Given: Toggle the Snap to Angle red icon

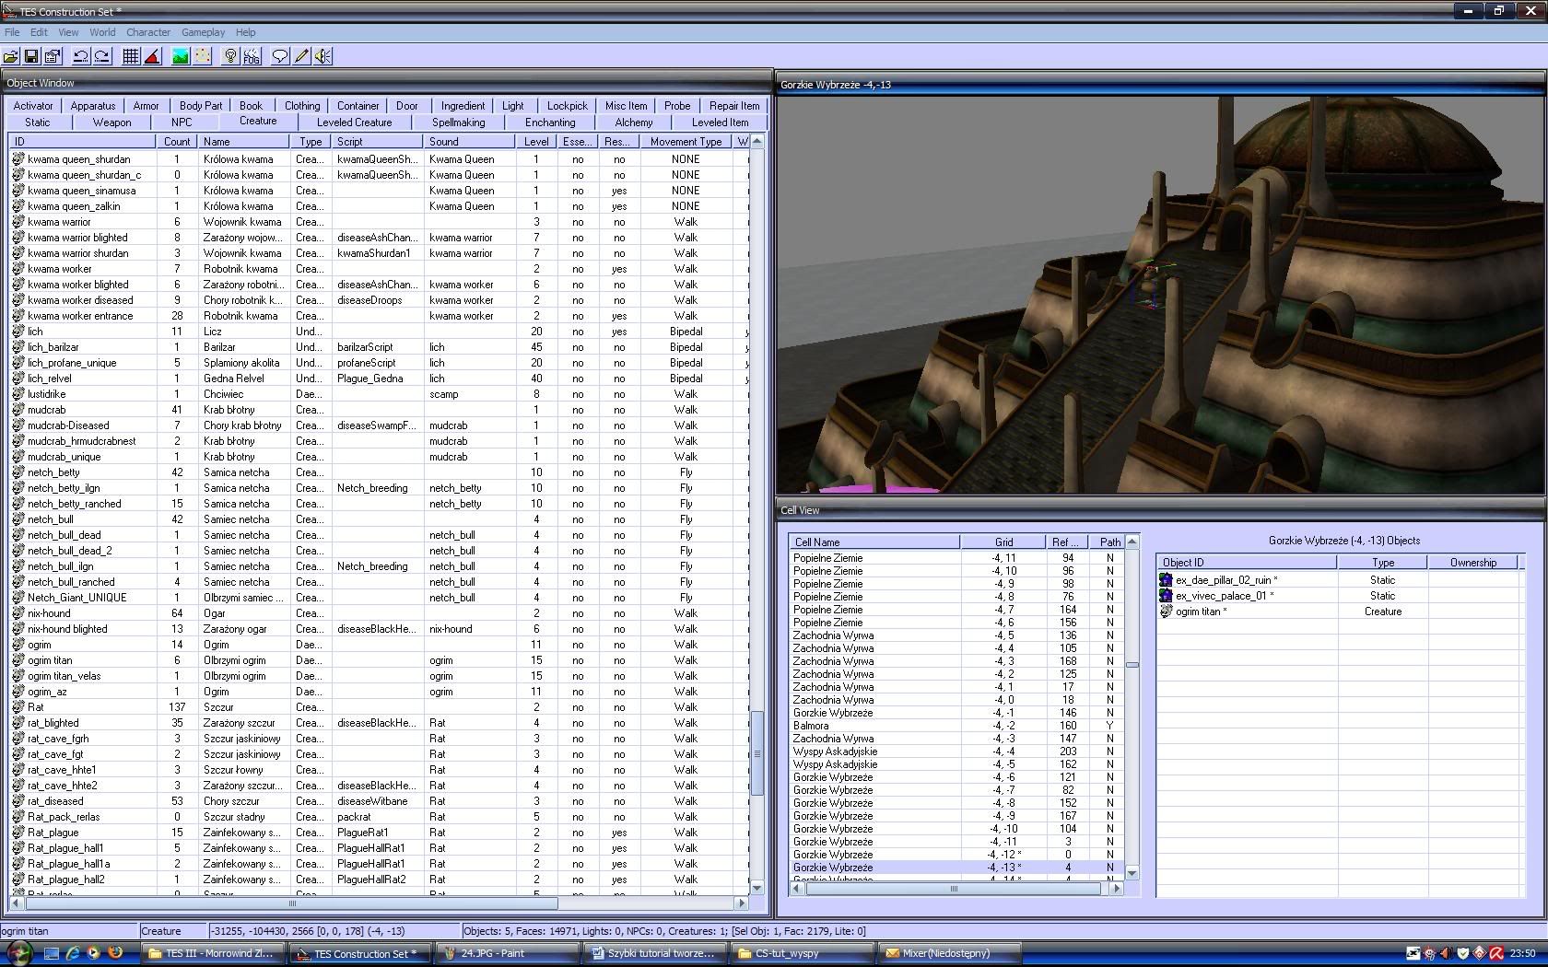Looking at the screenshot, I should click(152, 56).
